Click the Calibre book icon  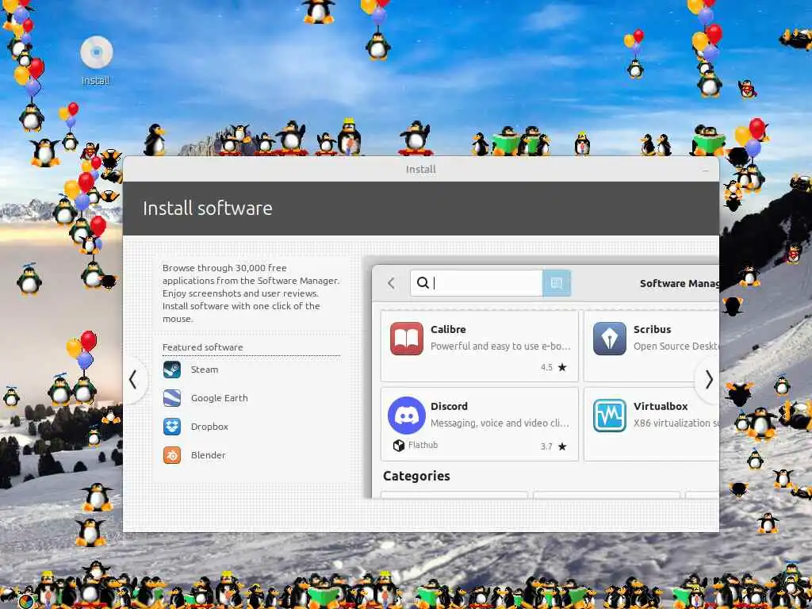[x=407, y=339]
